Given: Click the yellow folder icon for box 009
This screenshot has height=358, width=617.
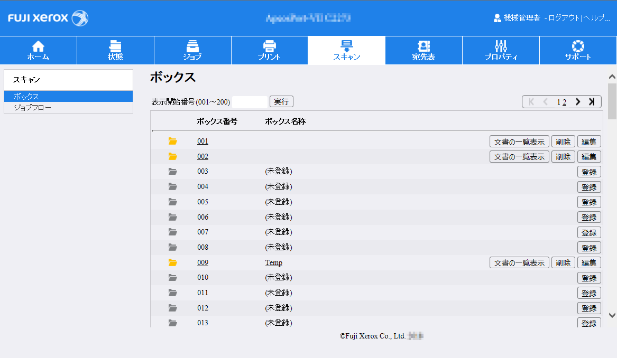Looking at the screenshot, I should (172, 262).
